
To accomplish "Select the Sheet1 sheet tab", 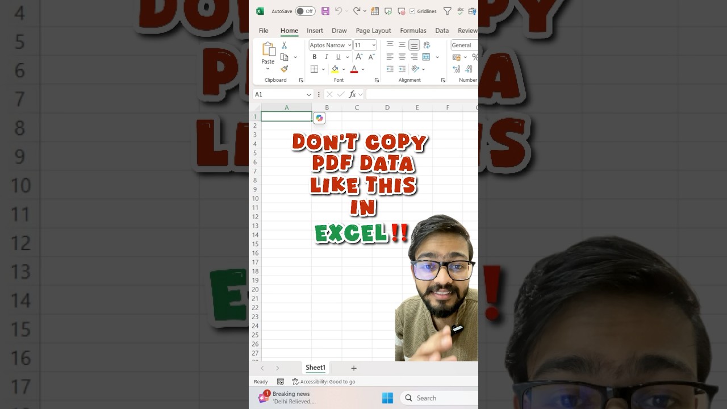I will click(x=315, y=368).
